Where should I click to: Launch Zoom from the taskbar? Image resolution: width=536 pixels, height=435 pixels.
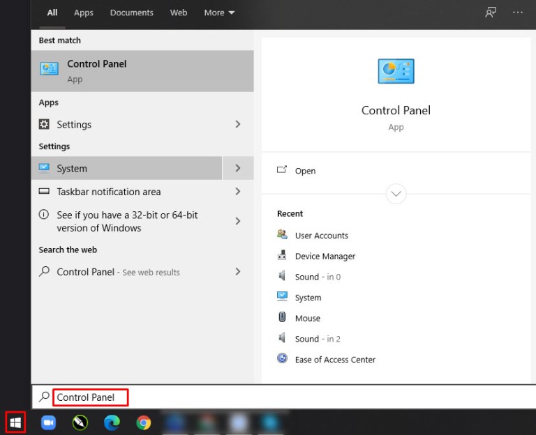[x=49, y=422]
